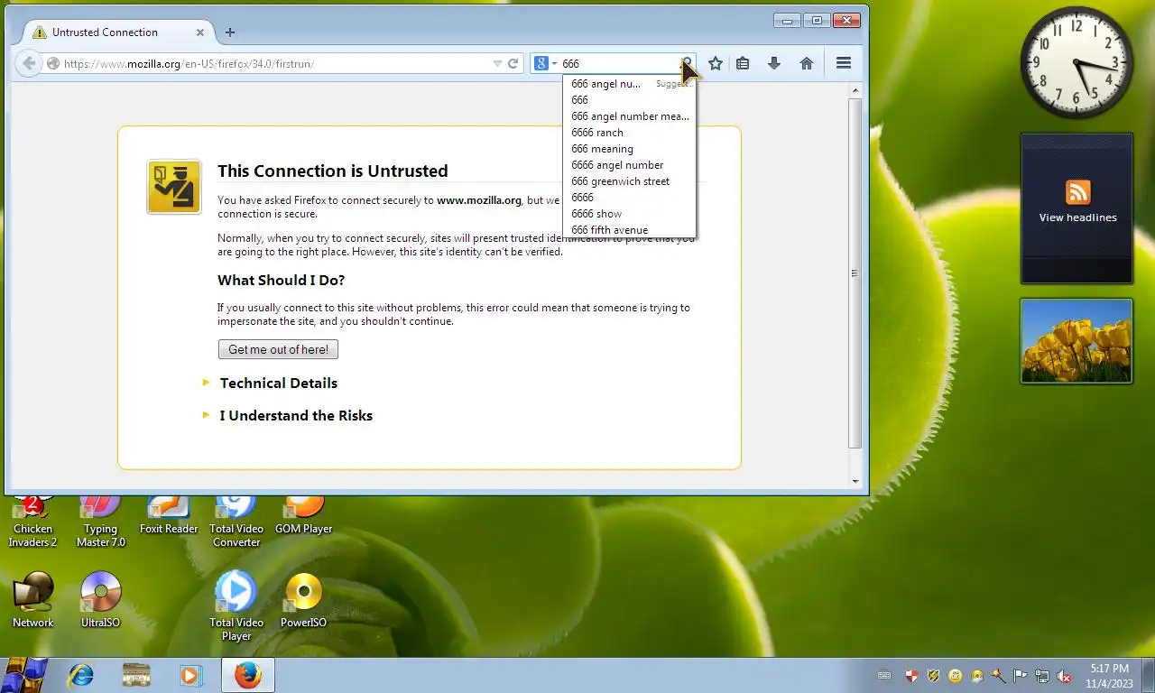Bookmark this page with star icon
This screenshot has width=1155, height=693.
click(x=716, y=63)
